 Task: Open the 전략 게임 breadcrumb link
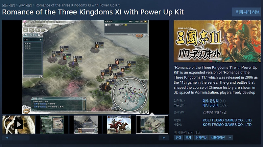pyautogui.click(x=25, y=5)
